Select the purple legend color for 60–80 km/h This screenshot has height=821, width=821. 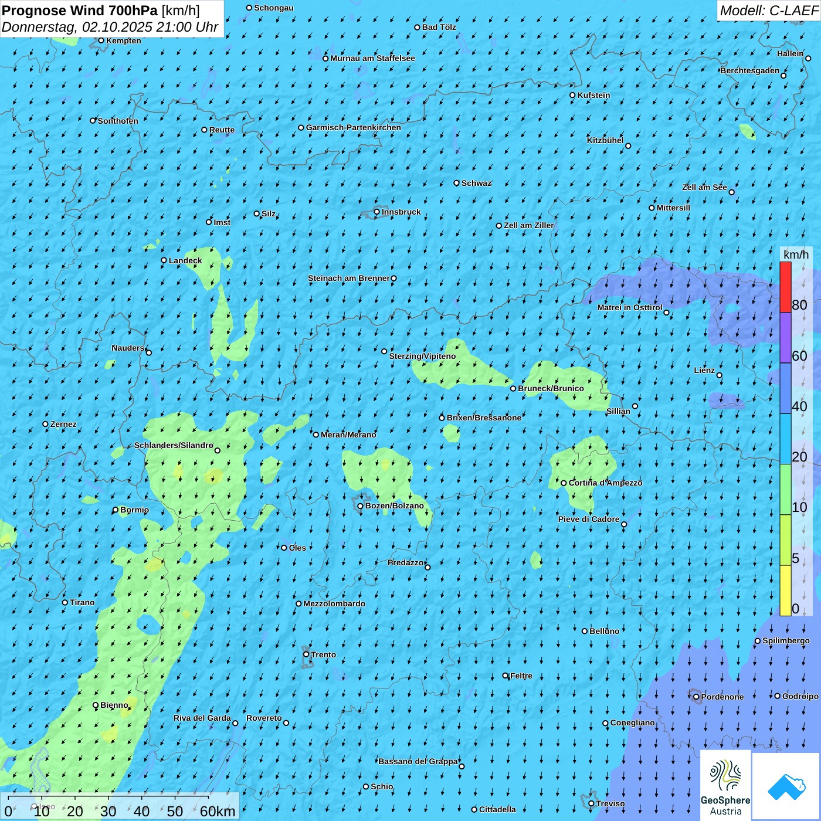[x=785, y=338]
